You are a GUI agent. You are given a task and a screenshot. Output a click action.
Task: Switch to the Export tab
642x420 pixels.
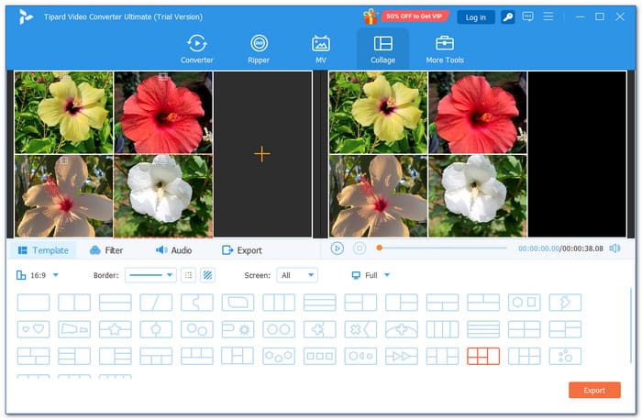click(x=241, y=250)
